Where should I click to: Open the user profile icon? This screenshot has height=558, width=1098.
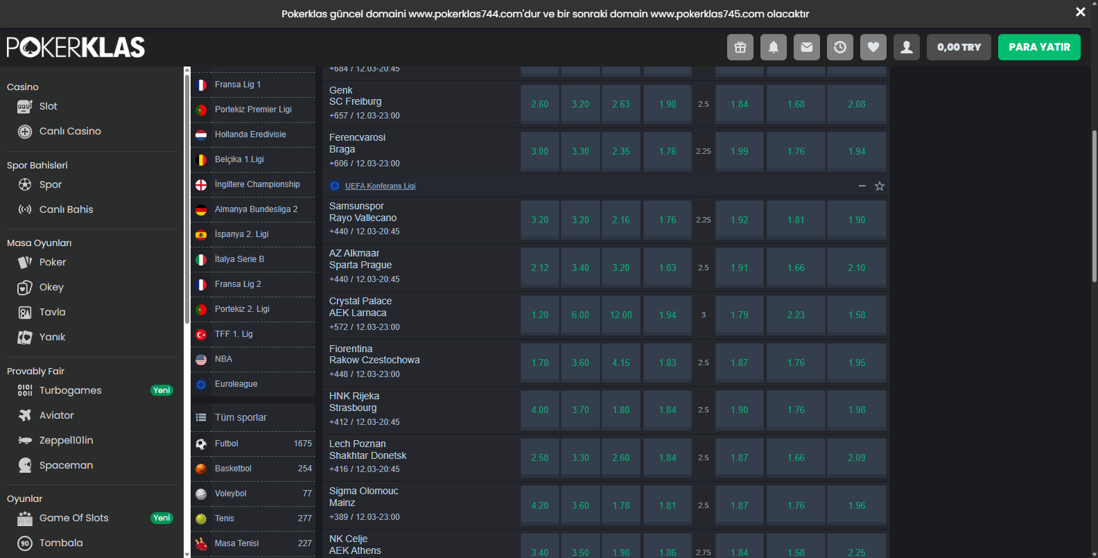(x=907, y=47)
